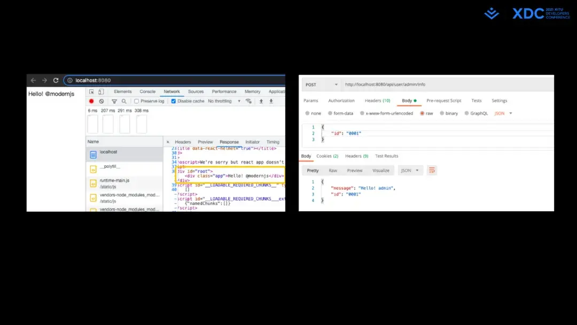
Task: Switch to the Console tab
Action: 147,91
